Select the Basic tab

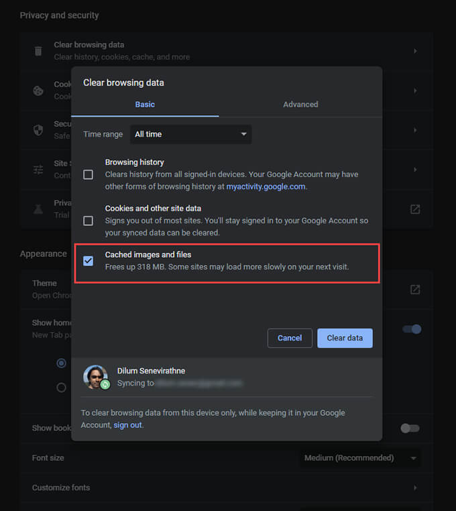pos(145,105)
